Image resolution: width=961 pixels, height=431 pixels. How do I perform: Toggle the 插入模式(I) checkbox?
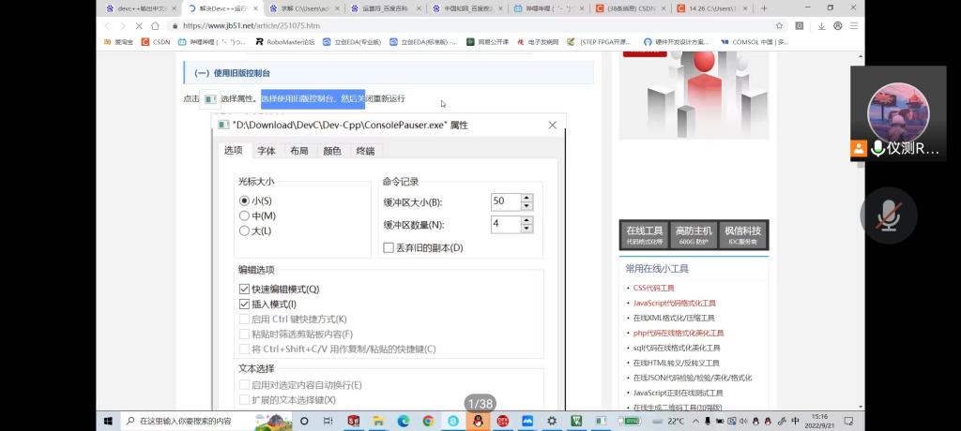[x=245, y=305]
